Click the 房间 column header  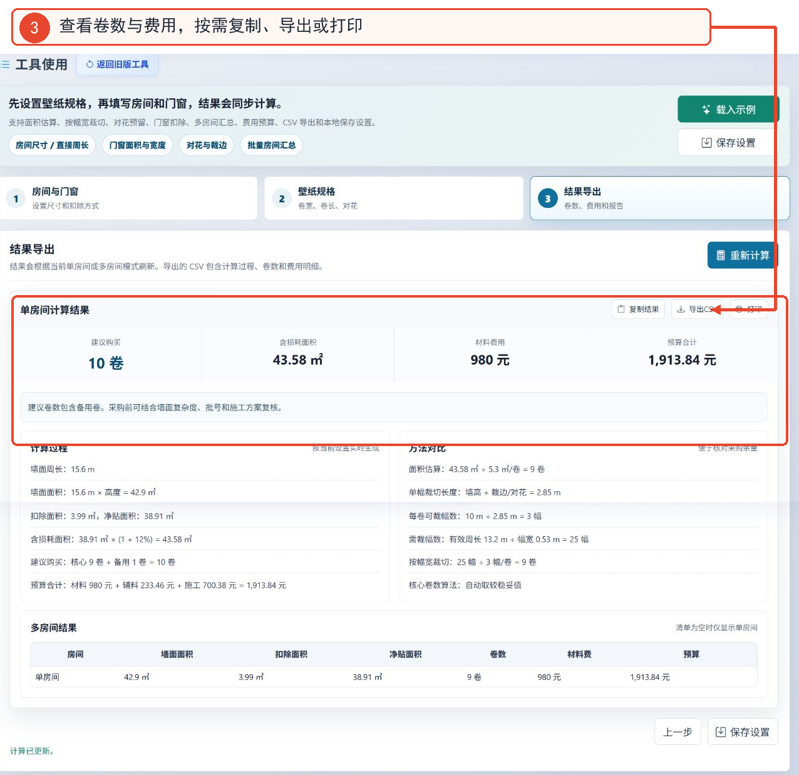tap(75, 655)
